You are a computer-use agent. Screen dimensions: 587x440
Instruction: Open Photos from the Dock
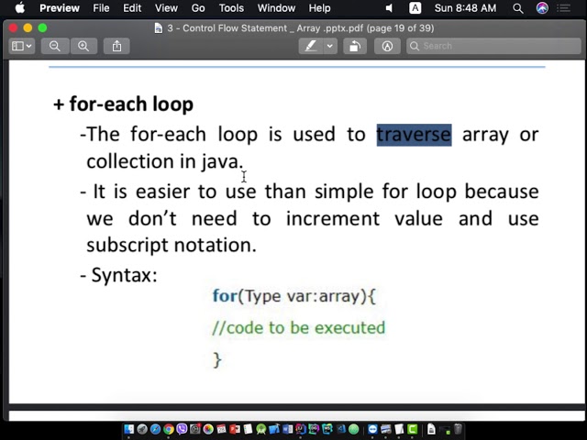[x=208, y=429]
